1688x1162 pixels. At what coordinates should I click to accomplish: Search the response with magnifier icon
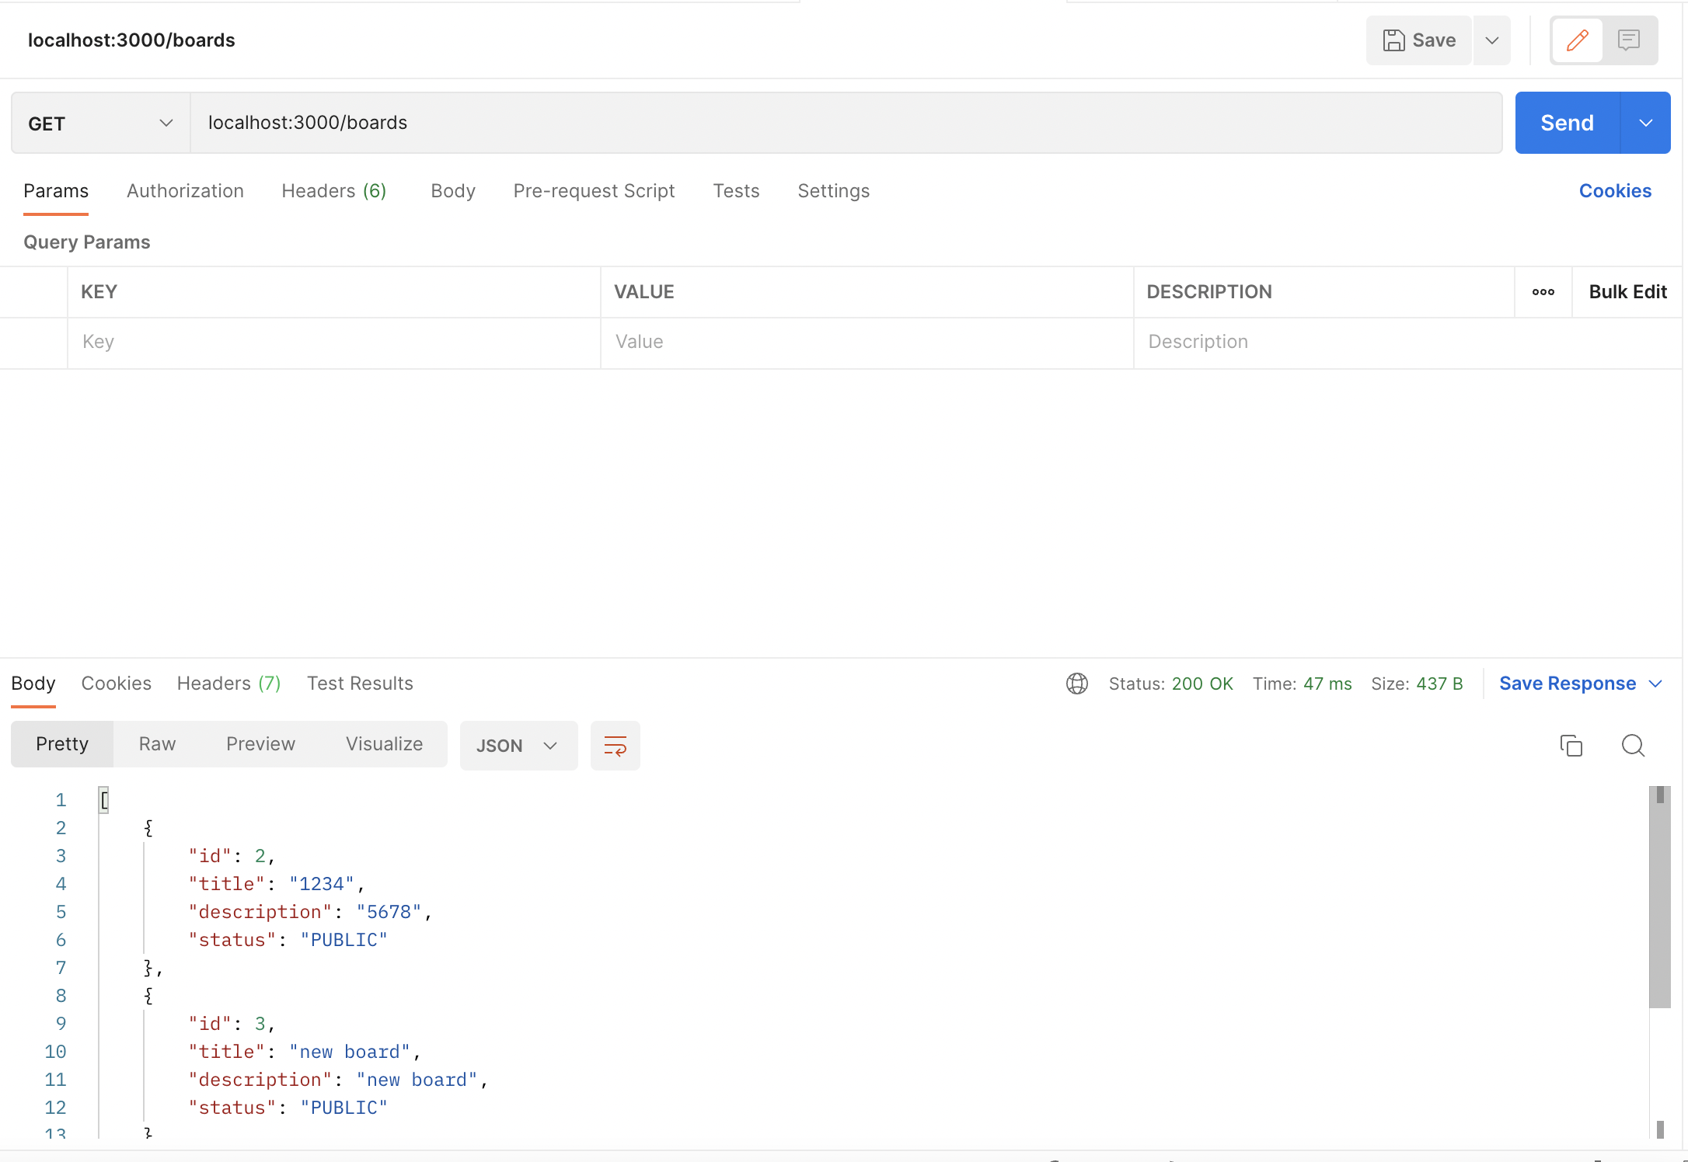pyautogui.click(x=1633, y=746)
